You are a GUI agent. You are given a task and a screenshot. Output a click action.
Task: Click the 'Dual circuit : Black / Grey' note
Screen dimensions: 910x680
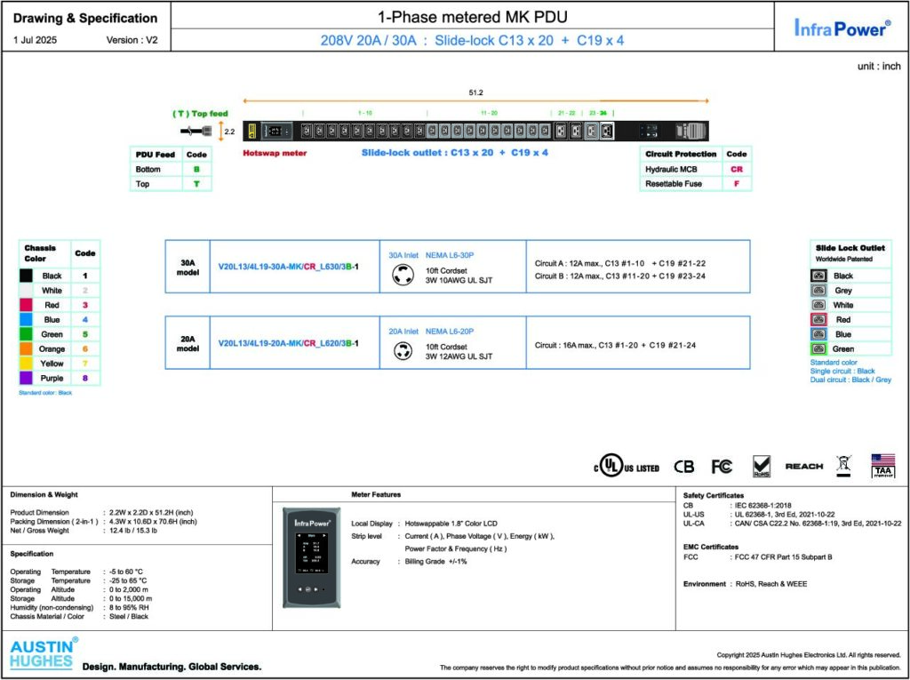pos(850,380)
